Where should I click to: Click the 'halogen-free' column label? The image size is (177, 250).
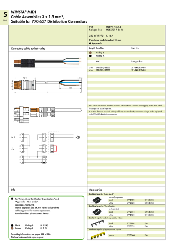pyautogui.click(x=137, y=62)
